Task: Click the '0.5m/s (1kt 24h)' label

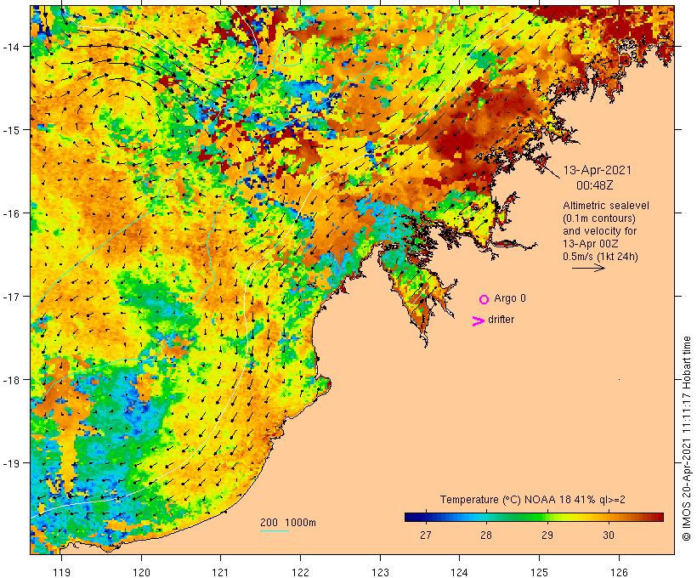Action: click(600, 257)
